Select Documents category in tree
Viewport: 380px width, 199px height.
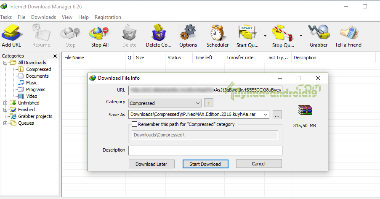[x=37, y=76]
